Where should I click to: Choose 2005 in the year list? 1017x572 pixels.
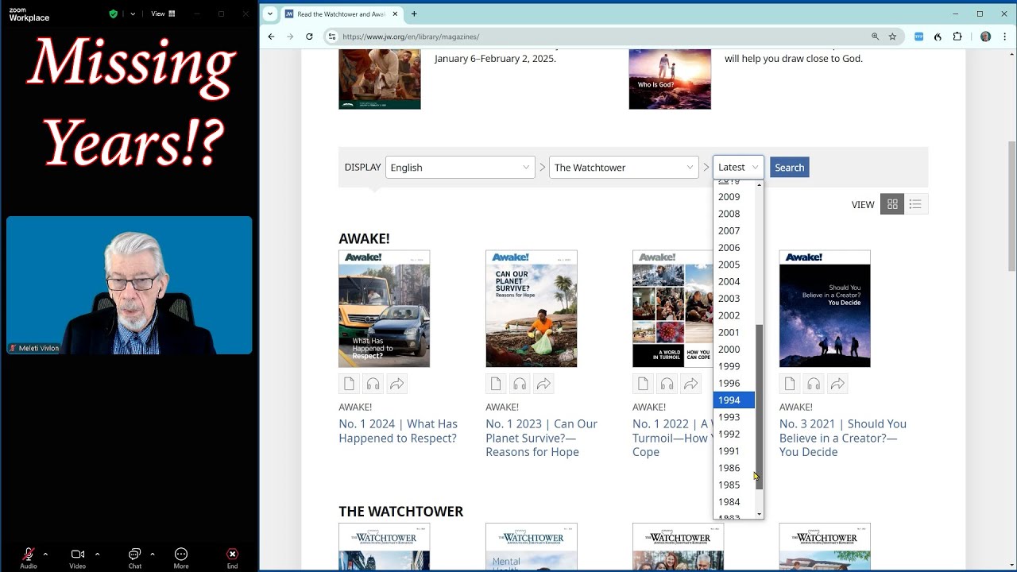[733, 265]
